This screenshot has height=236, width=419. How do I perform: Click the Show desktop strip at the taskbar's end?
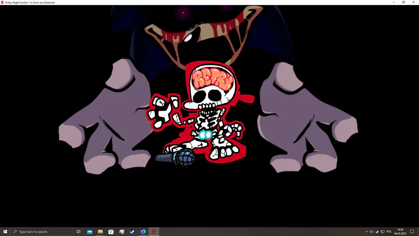tap(418, 232)
